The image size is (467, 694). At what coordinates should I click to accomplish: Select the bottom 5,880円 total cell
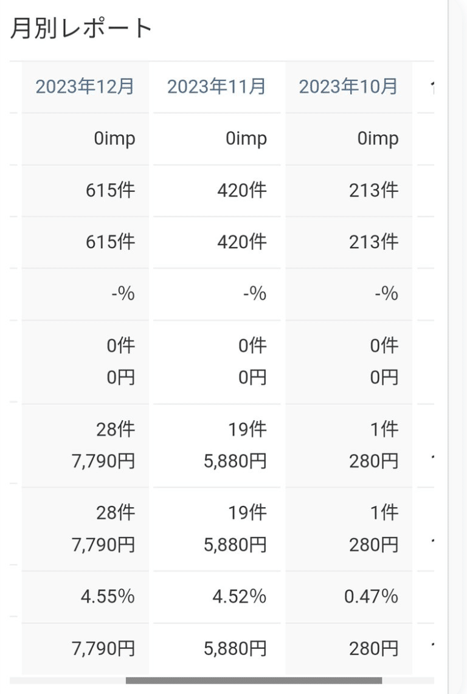point(217,648)
